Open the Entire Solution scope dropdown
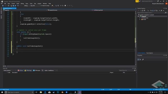Image resolution: width=168 pixels, height=94 pixels. tap(10, 70)
